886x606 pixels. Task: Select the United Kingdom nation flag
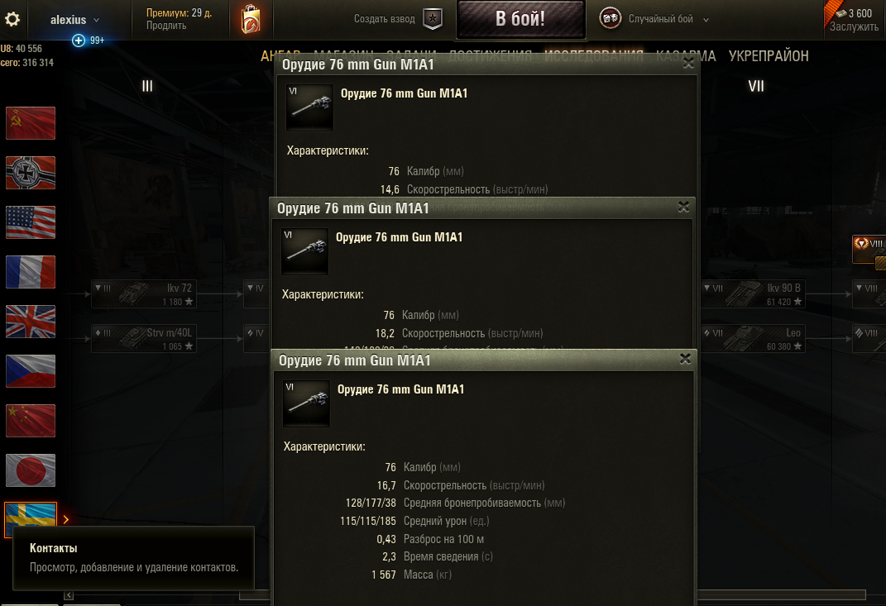(31, 322)
